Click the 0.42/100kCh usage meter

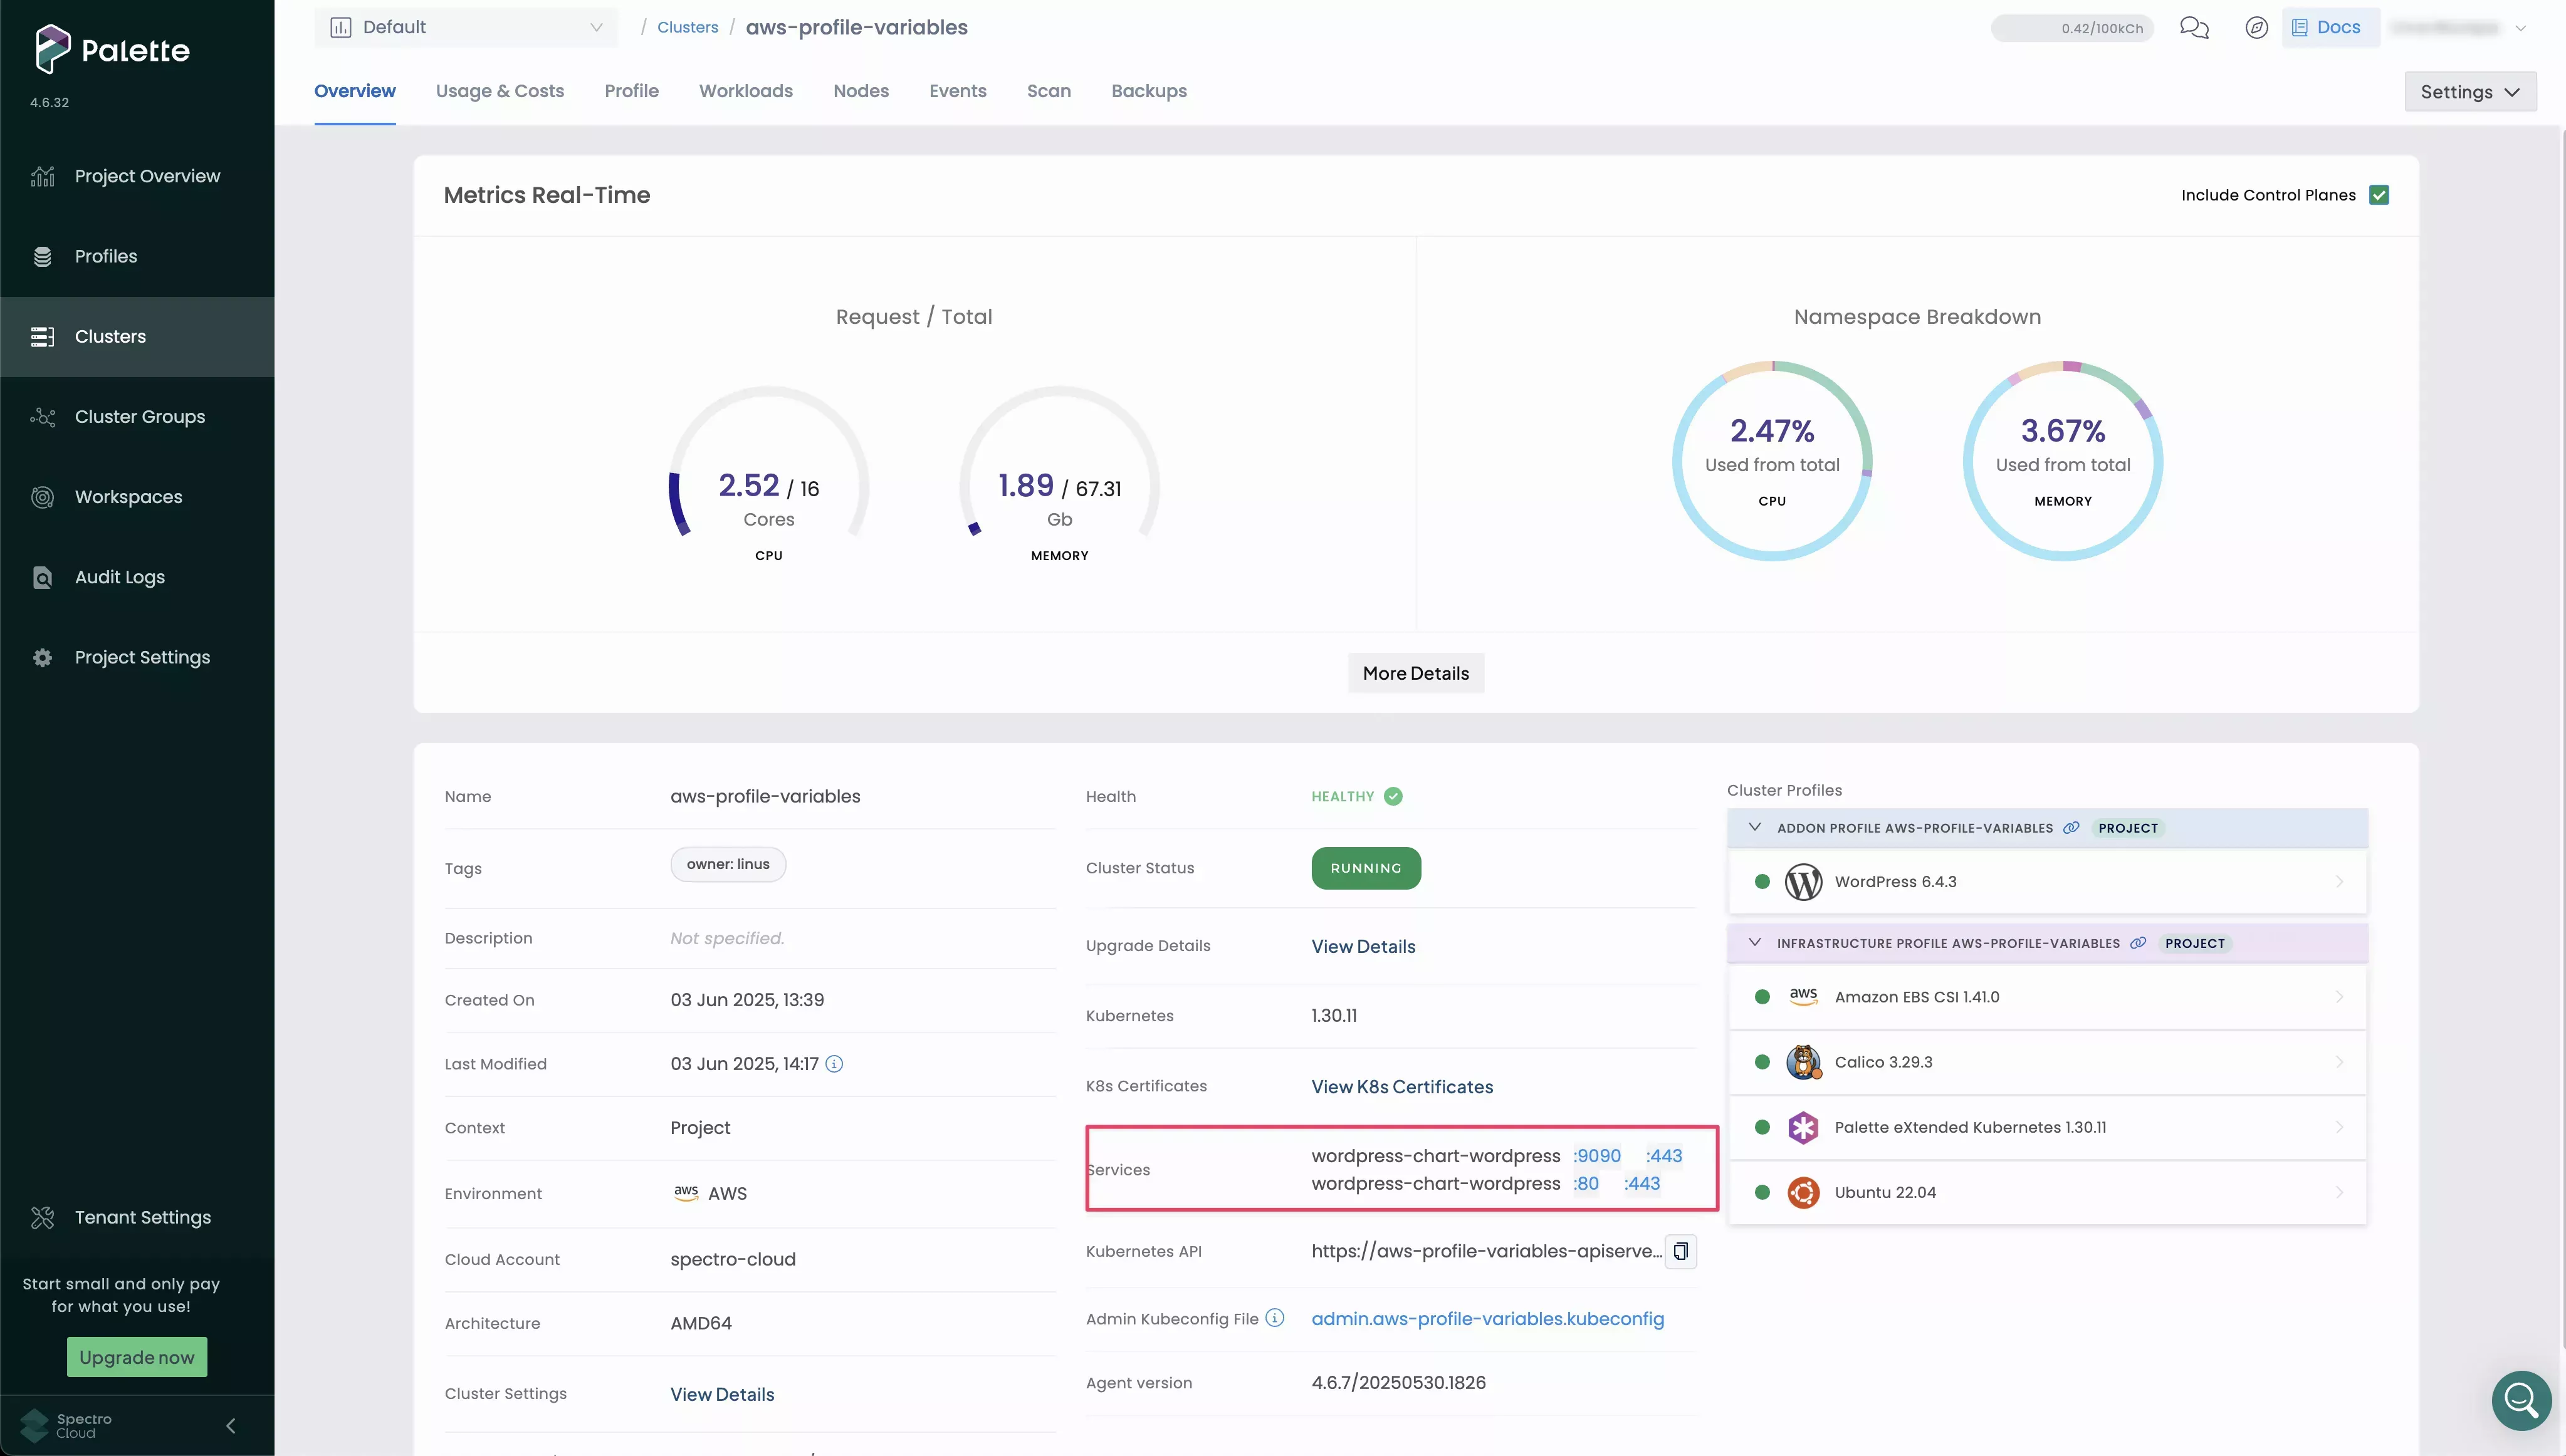(2072, 27)
